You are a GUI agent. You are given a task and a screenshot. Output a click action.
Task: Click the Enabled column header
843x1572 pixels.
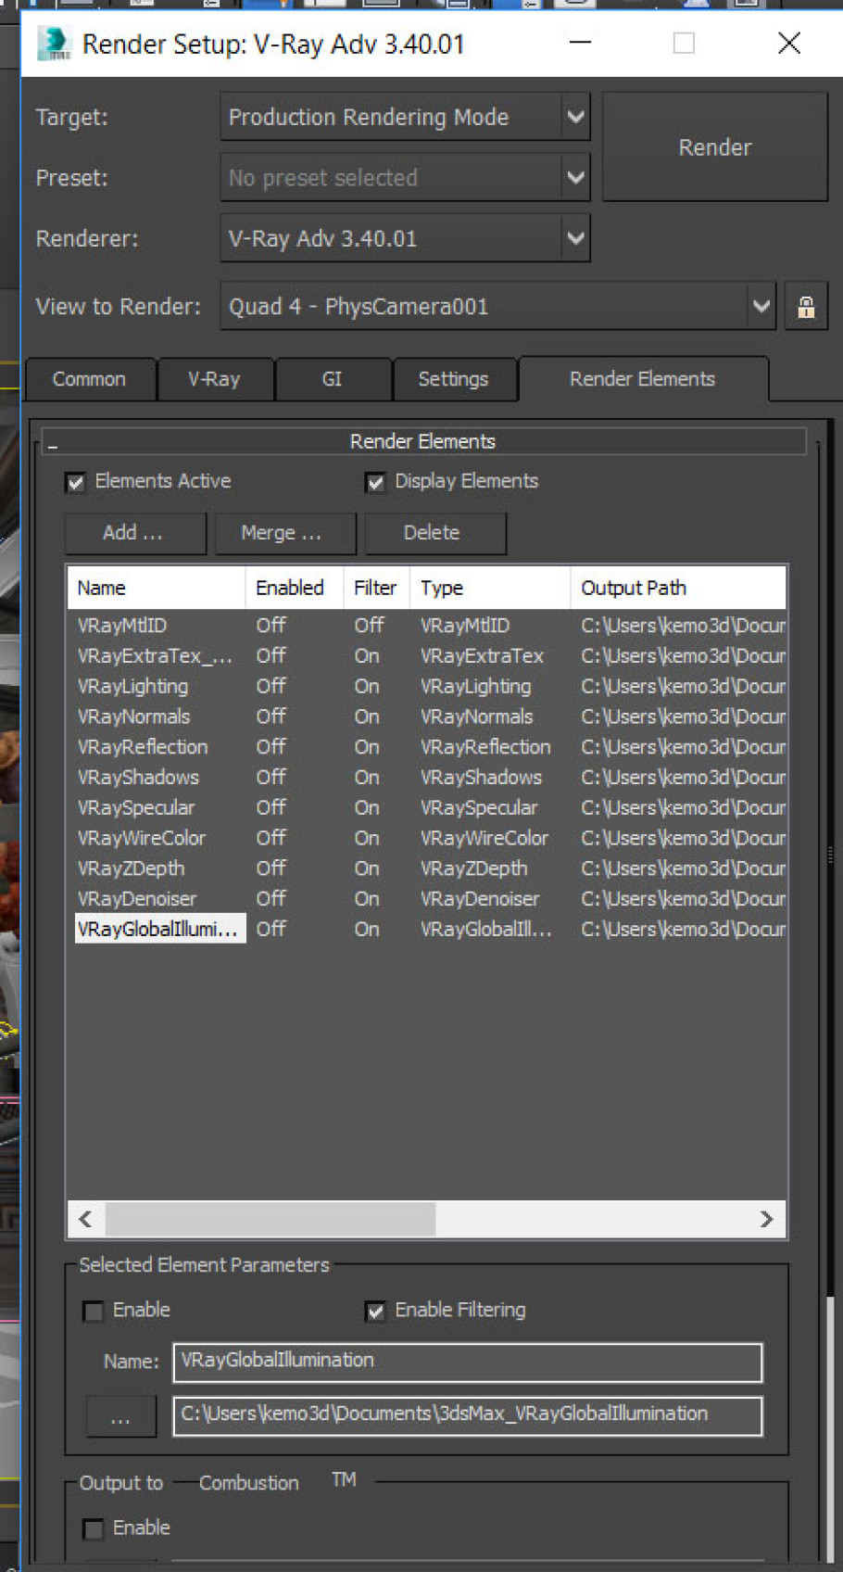point(295,588)
